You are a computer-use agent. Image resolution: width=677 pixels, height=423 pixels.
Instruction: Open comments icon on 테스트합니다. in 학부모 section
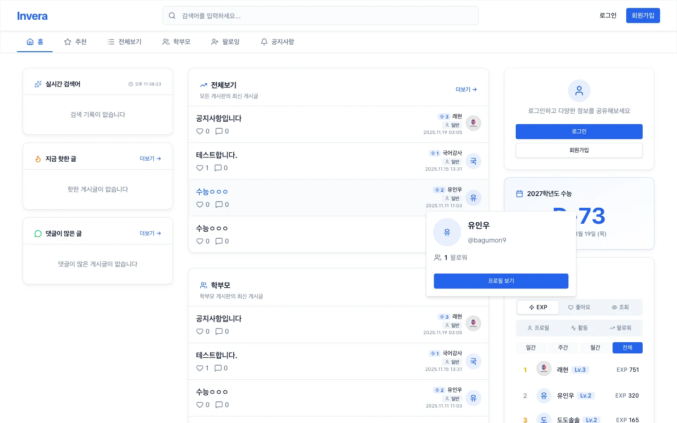point(218,368)
